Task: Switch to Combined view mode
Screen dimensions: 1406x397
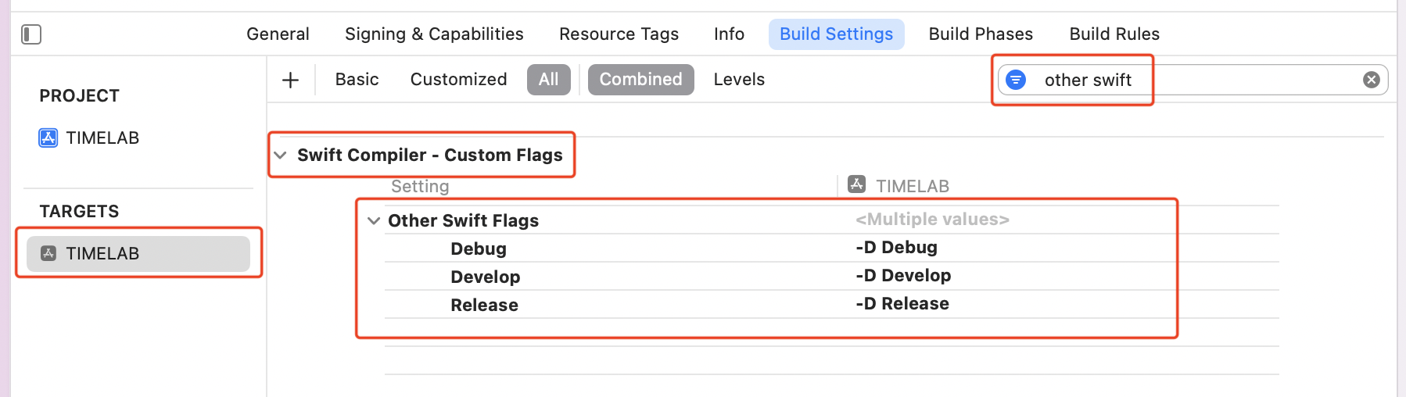Action: [x=640, y=80]
